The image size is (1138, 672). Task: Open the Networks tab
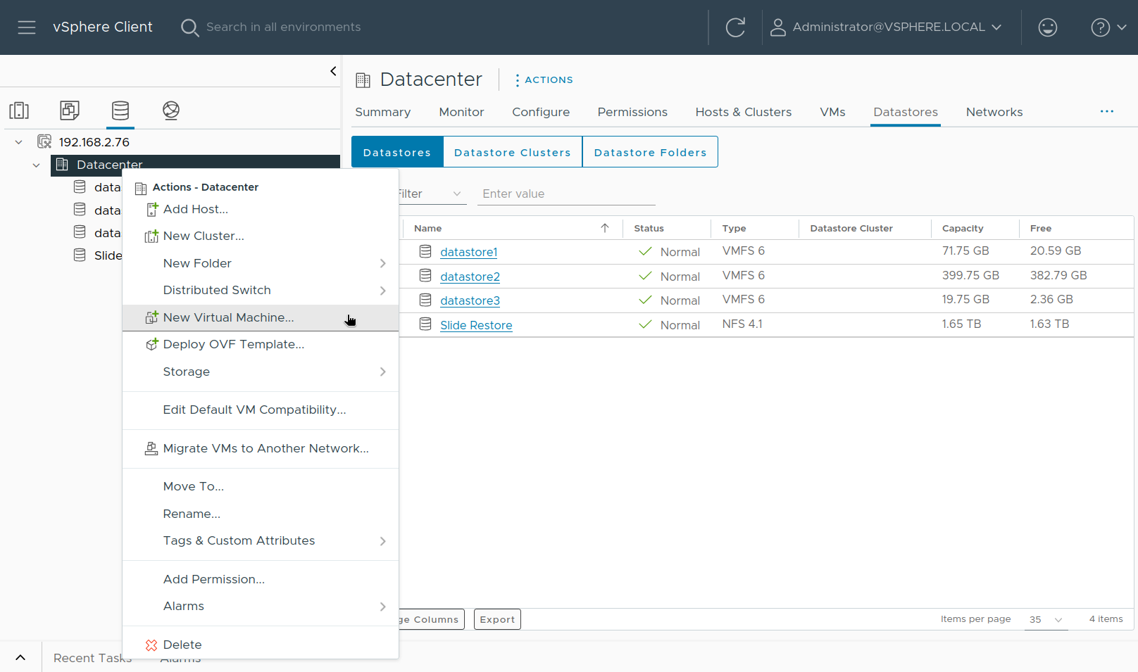pyautogui.click(x=994, y=112)
